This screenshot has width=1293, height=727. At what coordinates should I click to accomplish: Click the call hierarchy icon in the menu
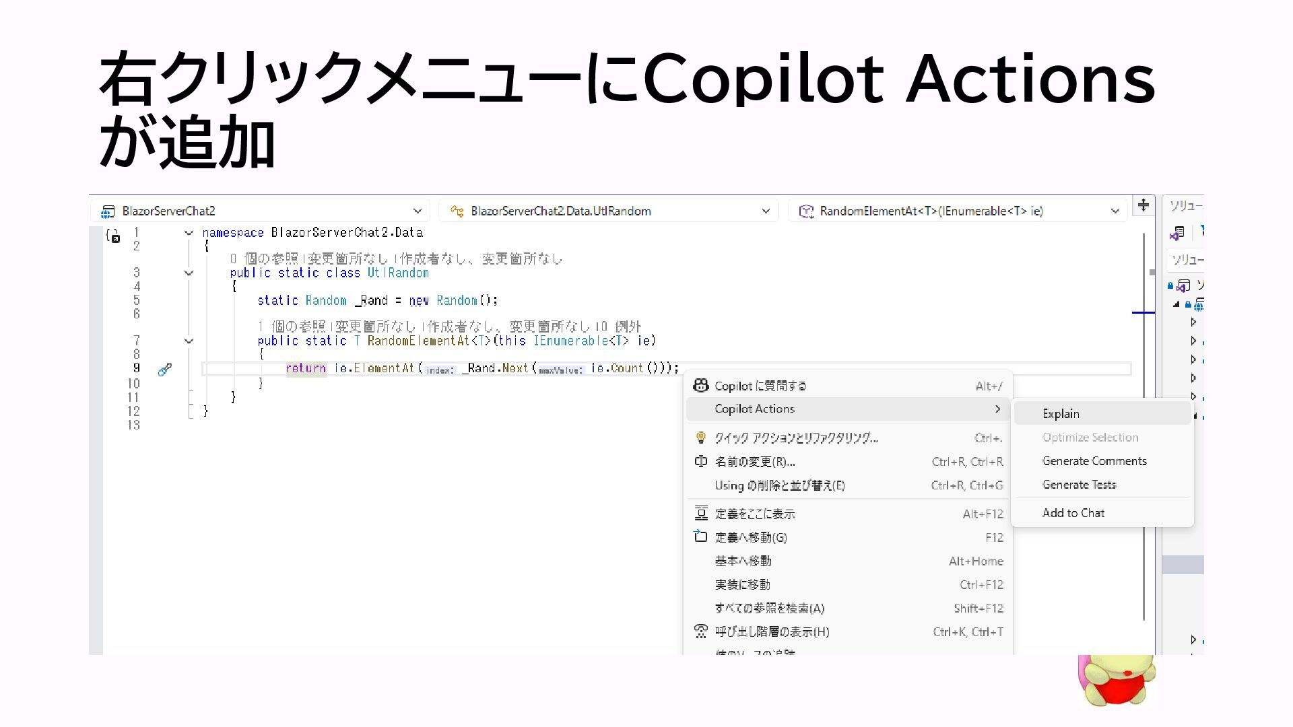[x=700, y=631]
